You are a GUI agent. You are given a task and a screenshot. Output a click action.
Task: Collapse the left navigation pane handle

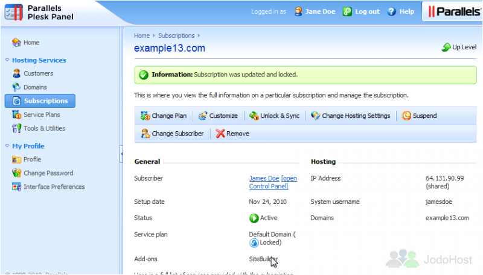(121, 154)
